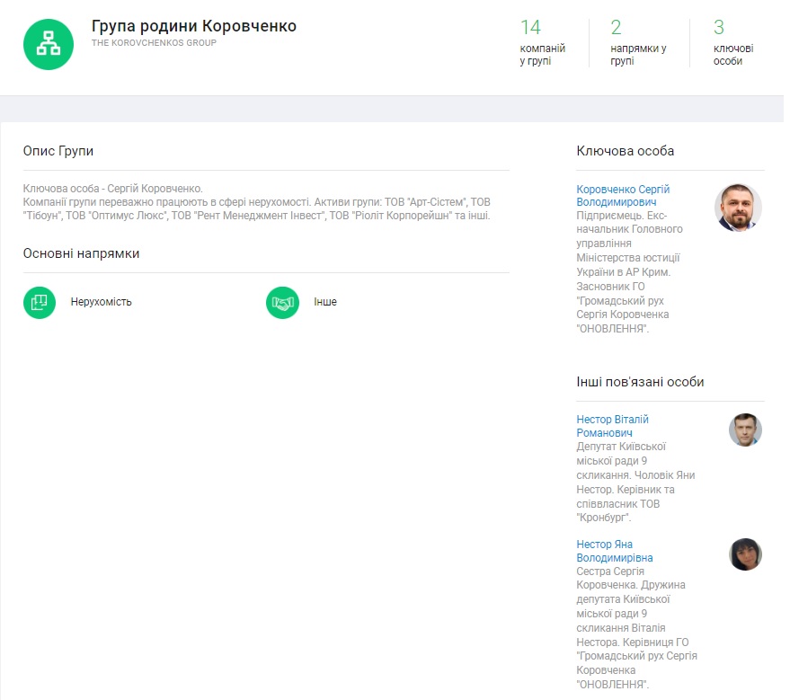Open Коровченко Сергій Володимирович profile link
The image size is (790, 700).
623,196
